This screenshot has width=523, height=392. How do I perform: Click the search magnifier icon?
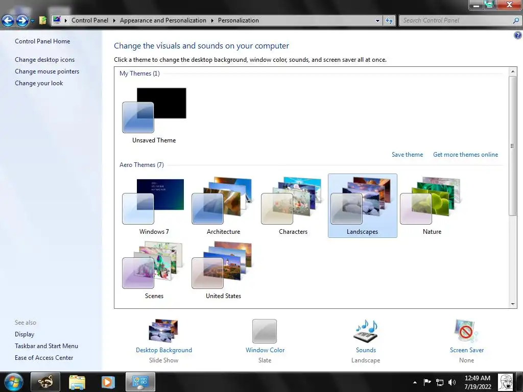[516, 20]
